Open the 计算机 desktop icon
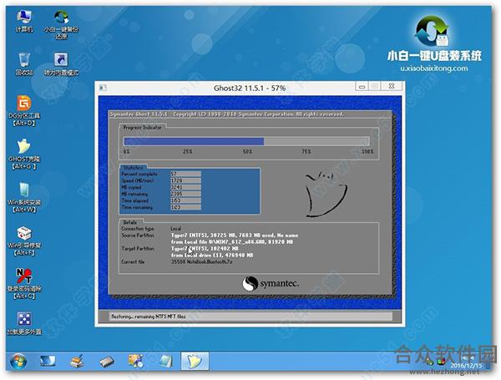501x380 pixels. coord(24,21)
